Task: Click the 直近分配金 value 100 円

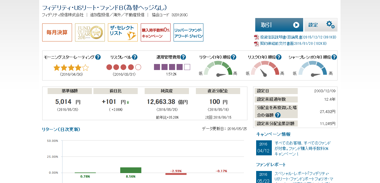Action: pyautogui.click(x=218, y=102)
